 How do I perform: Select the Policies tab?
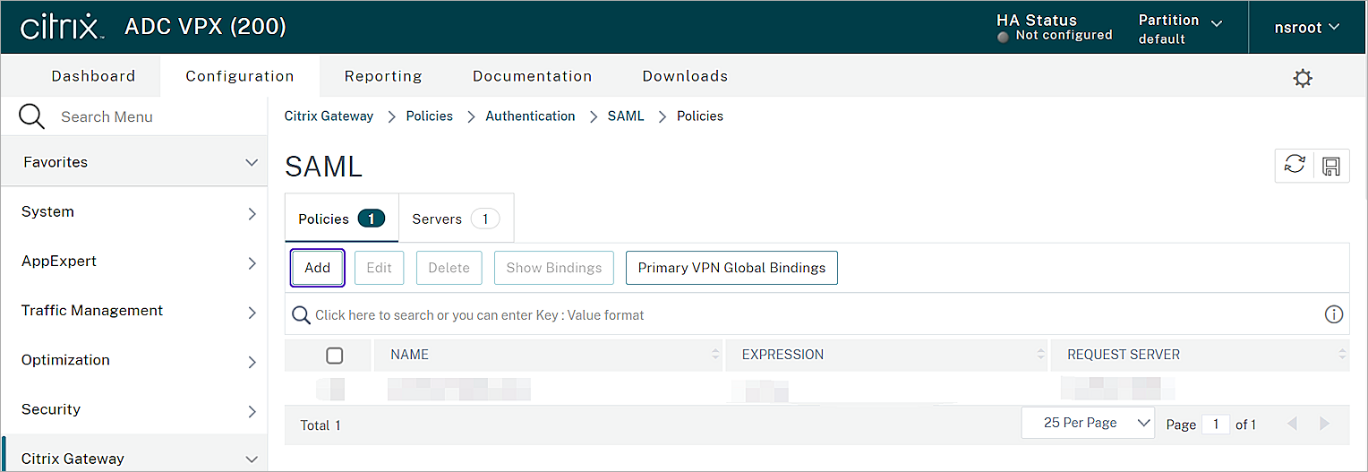point(341,219)
